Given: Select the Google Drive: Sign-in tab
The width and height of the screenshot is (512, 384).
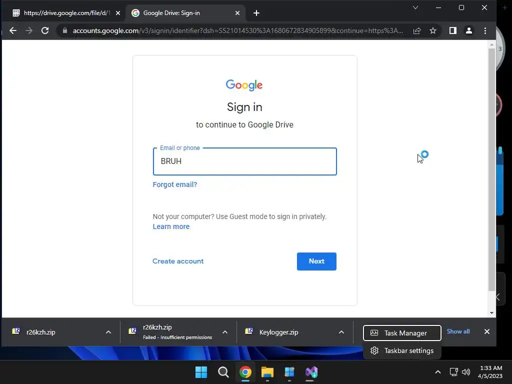Looking at the screenshot, I should pos(185,13).
